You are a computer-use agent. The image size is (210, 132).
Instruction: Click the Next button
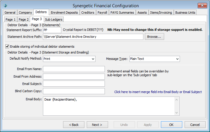click(97, 125)
